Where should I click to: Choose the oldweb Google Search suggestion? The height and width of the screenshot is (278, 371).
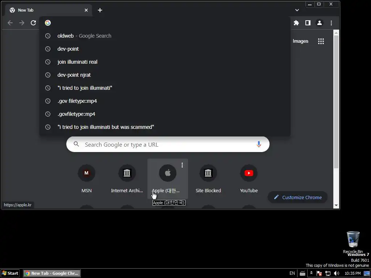tap(165, 36)
